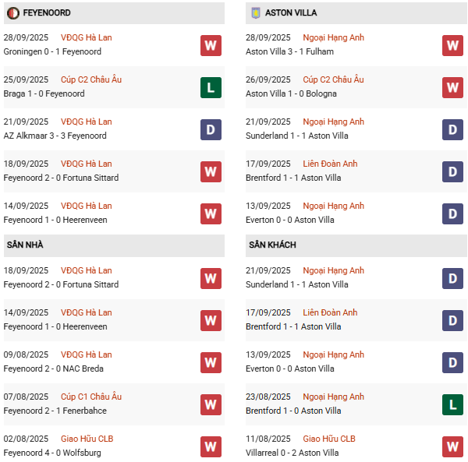
Task: Click the W badge for Feyenoord-Wolfsburg friendly
Action: 211,446
